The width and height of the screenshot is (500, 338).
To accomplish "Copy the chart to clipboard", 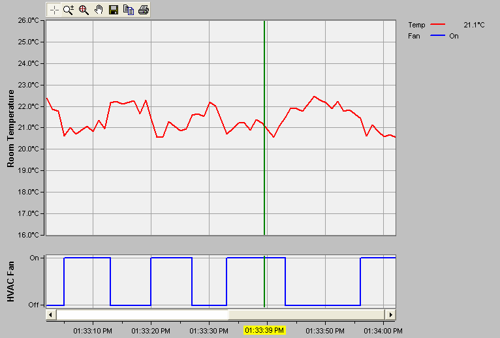I will pyautogui.click(x=129, y=10).
